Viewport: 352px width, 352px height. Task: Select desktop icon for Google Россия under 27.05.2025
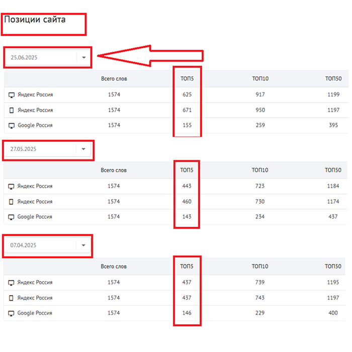pyautogui.click(x=12, y=217)
